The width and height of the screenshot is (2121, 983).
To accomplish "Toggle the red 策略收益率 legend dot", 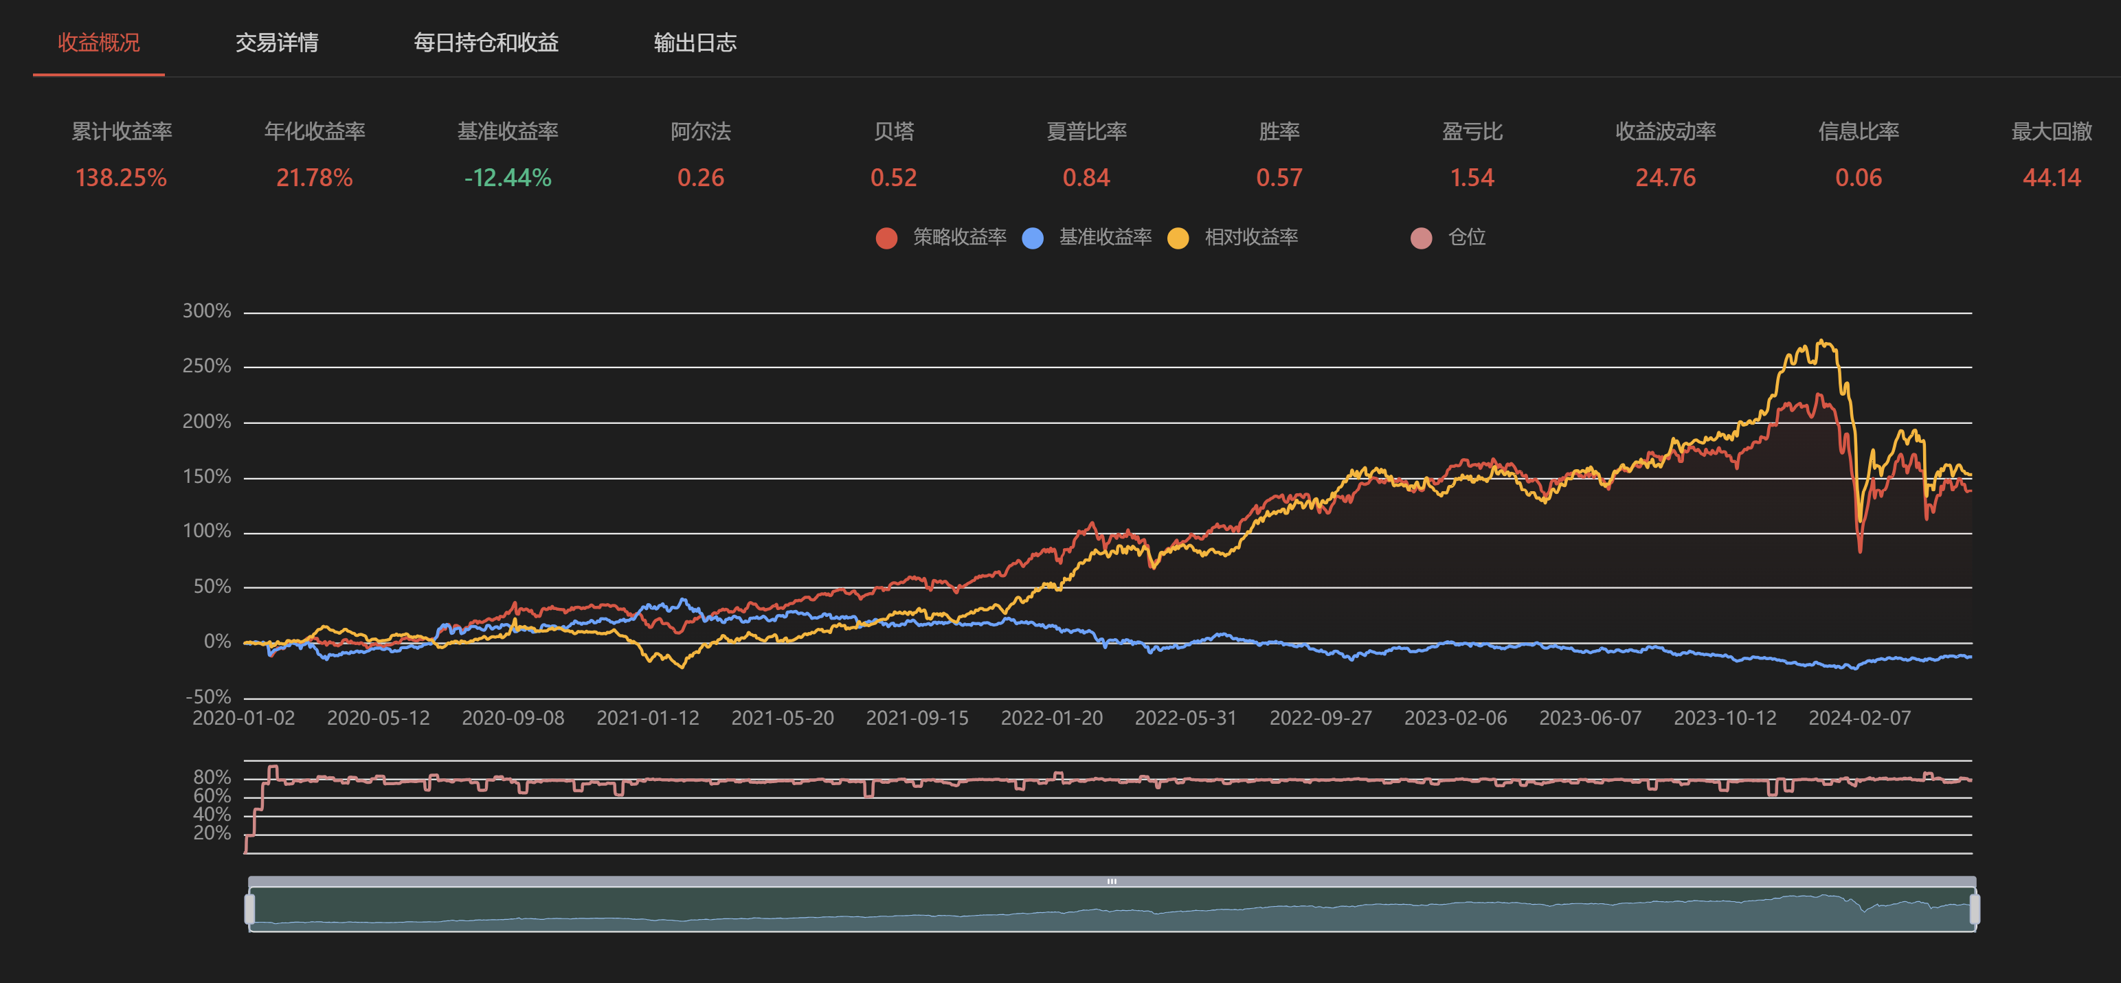I will (x=886, y=238).
